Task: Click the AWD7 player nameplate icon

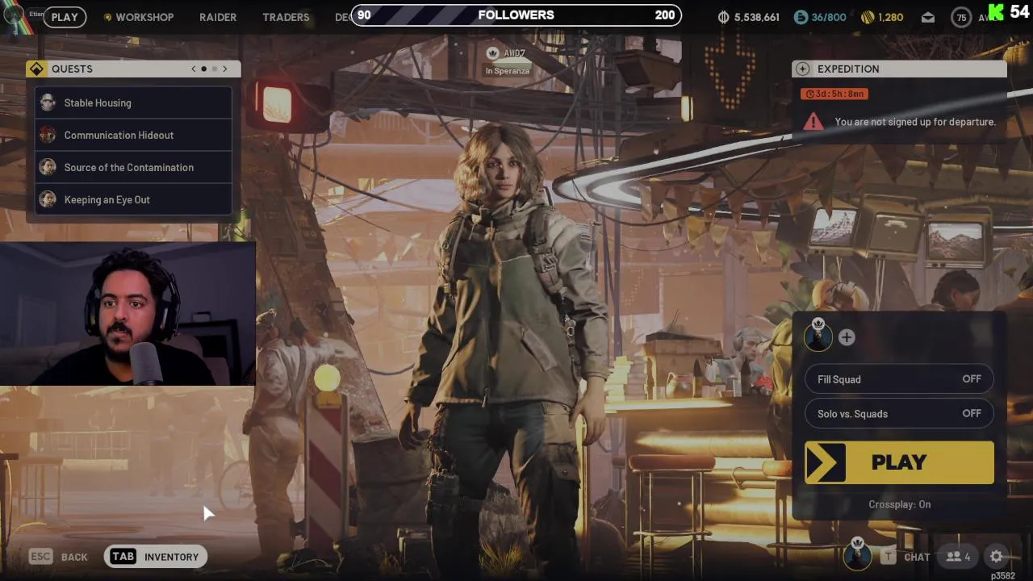Action: (x=492, y=53)
